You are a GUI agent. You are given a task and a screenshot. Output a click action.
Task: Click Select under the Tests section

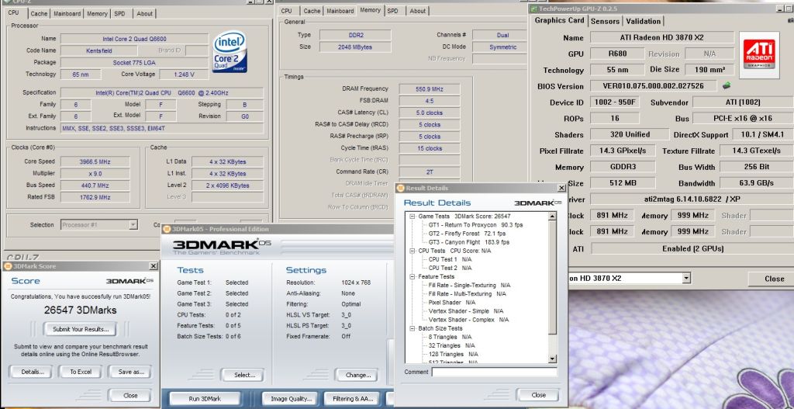tap(244, 375)
